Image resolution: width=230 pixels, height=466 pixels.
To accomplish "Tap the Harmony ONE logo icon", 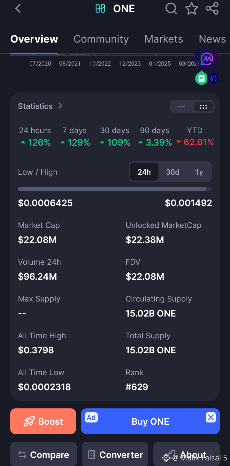I will [x=100, y=9].
